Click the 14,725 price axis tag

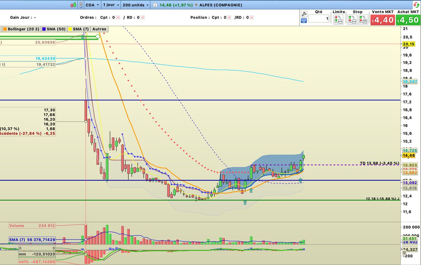(410, 150)
